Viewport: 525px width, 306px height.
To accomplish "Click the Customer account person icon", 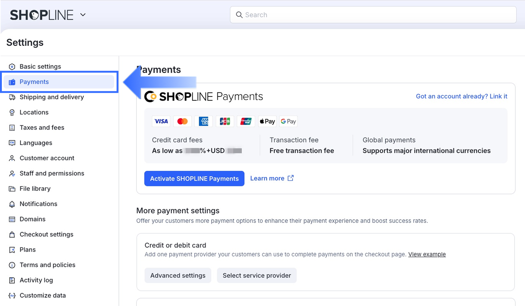I will [12, 158].
